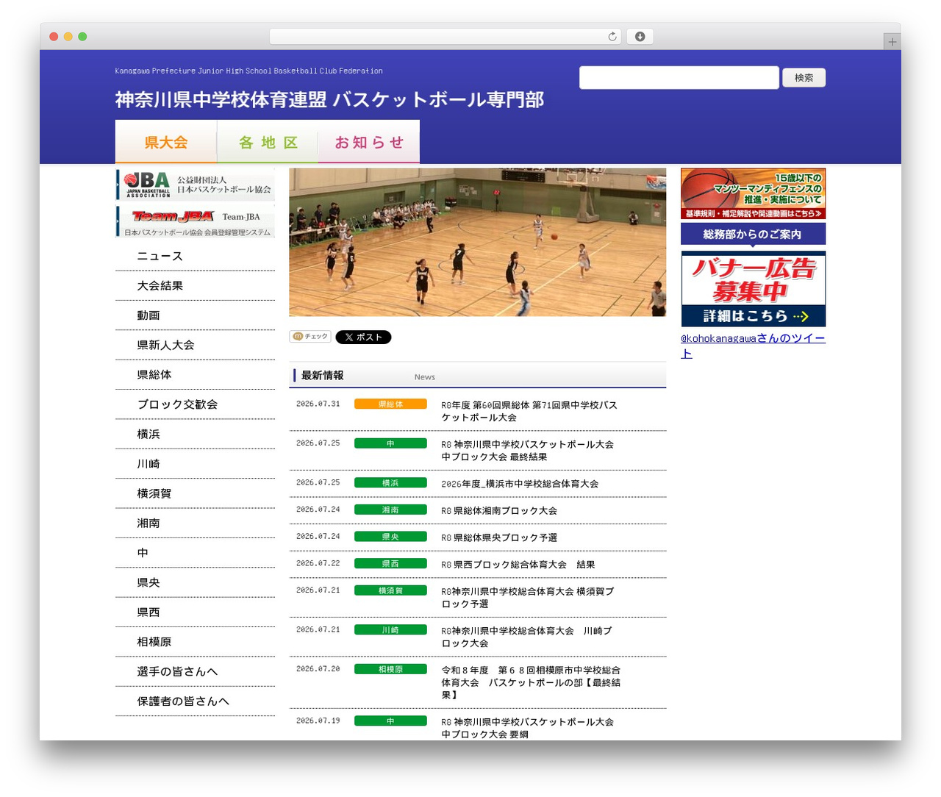Screen dimensions: 941x797
Task: Open ブロック交歓会 in the sidebar menu
Action: [195, 404]
